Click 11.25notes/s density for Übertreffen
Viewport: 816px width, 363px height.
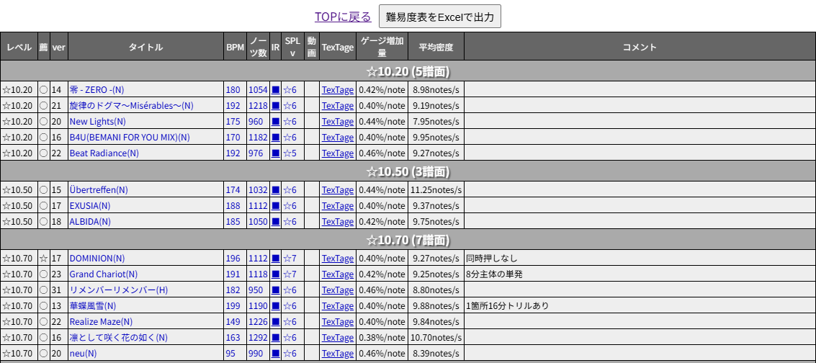tap(436, 190)
